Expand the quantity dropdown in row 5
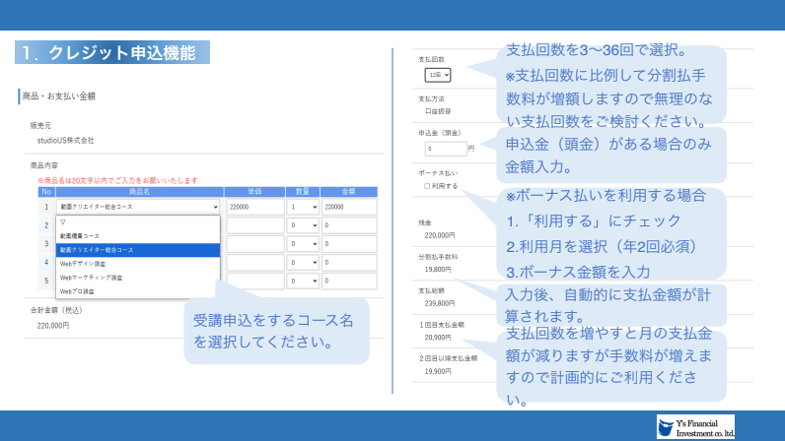The image size is (785, 441). 303,281
